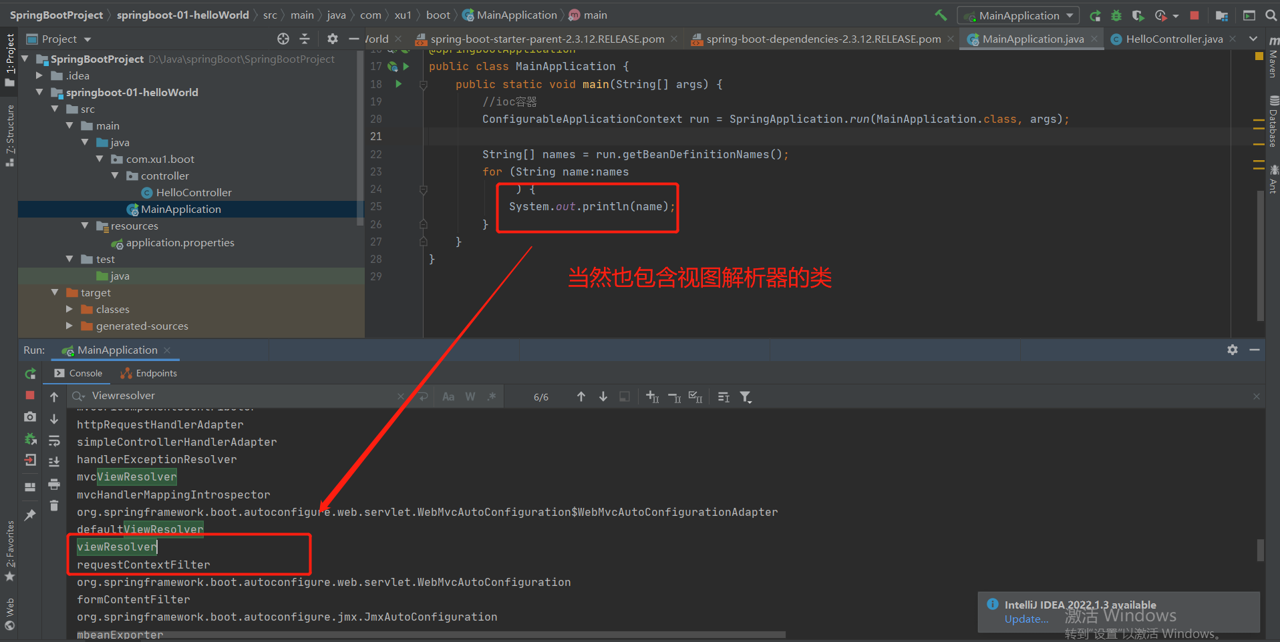Image resolution: width=1280 pixels, height=642 pixels.
Task: Click the Run with Coverage icon
Action: point(1138,15)
